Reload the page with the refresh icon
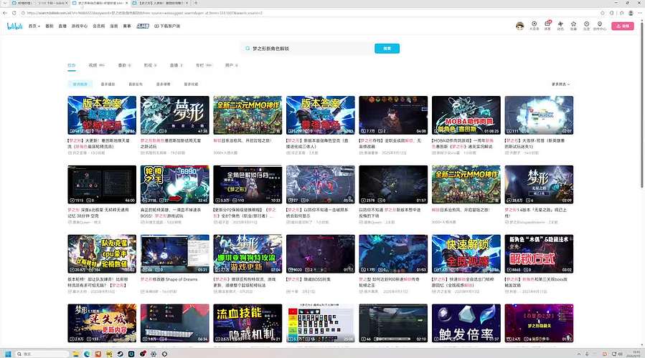645x358 pixels. click(14, 13)
